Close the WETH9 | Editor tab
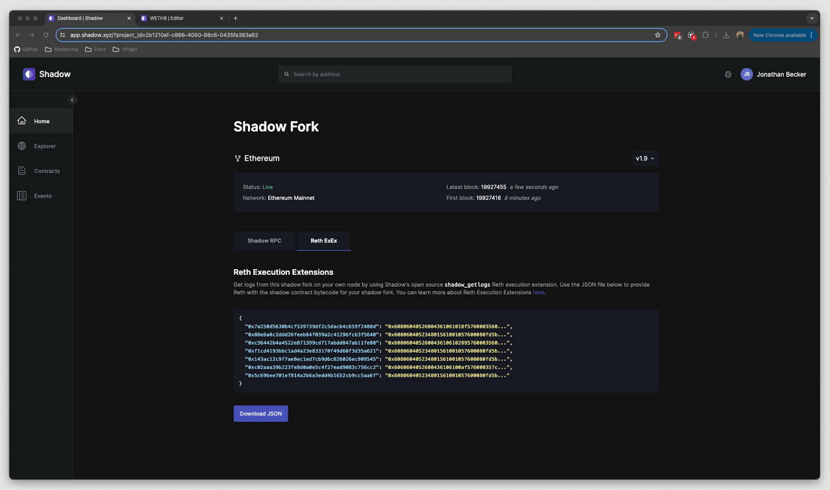 tap(222, 18)
